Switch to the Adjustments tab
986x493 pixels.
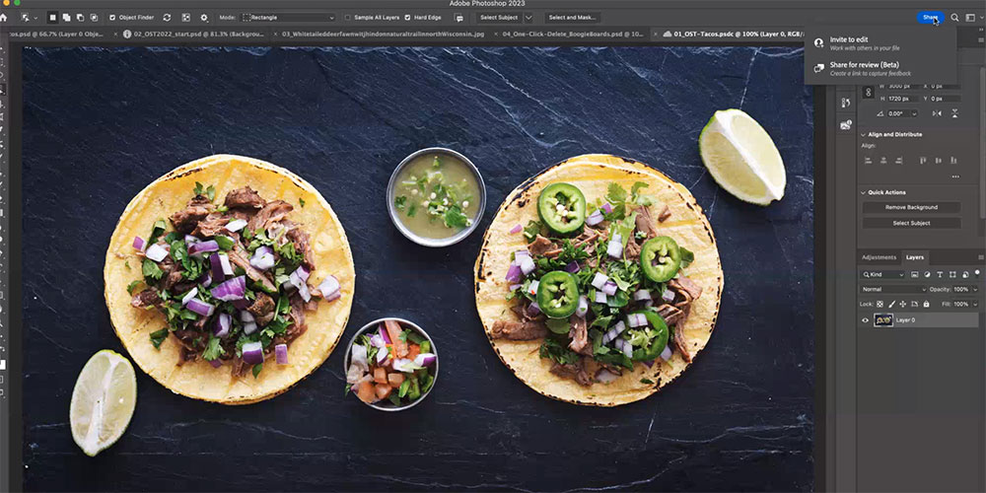[879, 257]
